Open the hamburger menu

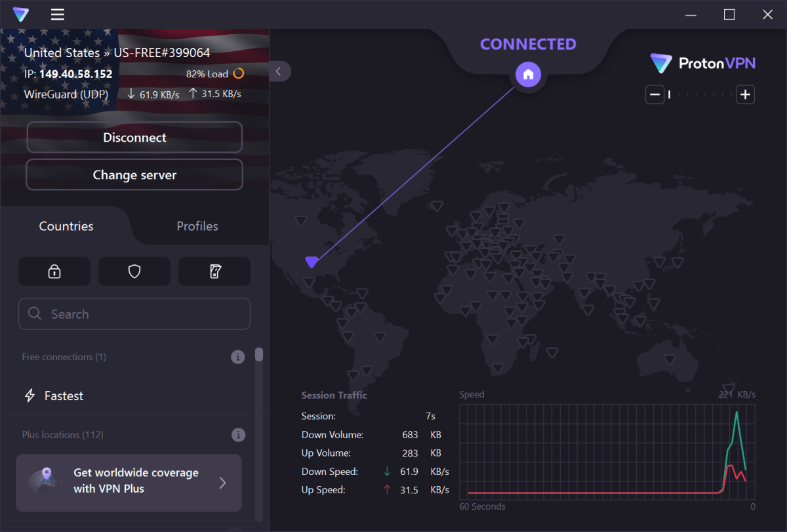[x=57, y=14]
